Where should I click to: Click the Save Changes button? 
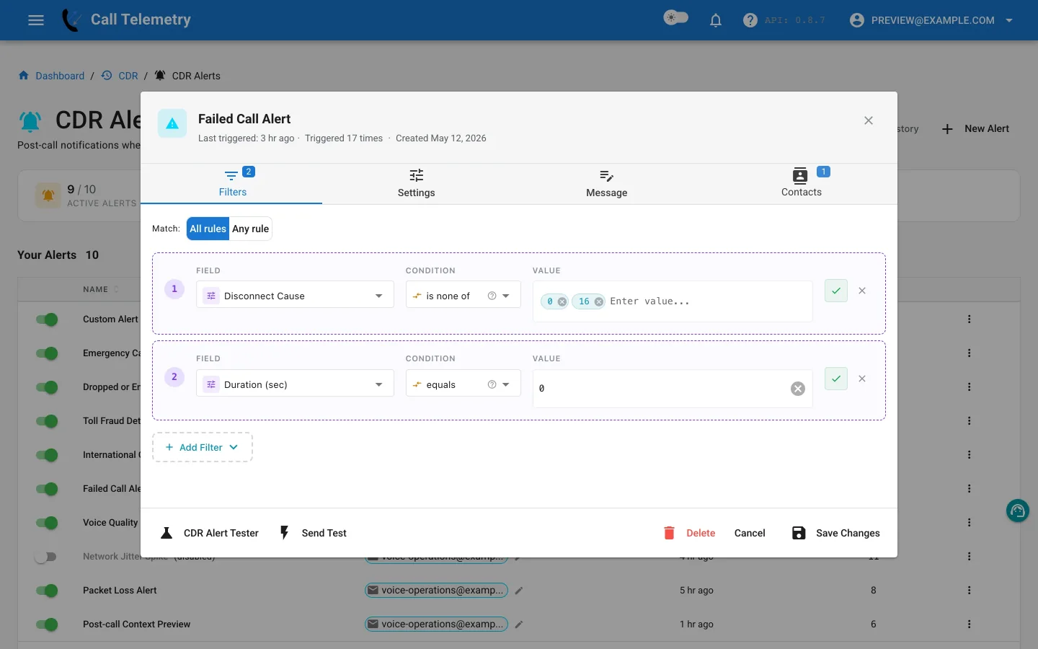836,533
